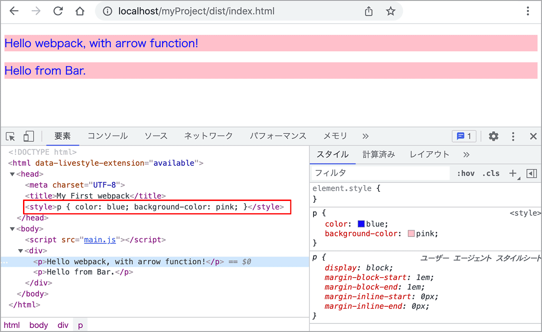Open the selected element's actions ellipsis
This screenshot has height=332, width=542.
tap(4, 262)
